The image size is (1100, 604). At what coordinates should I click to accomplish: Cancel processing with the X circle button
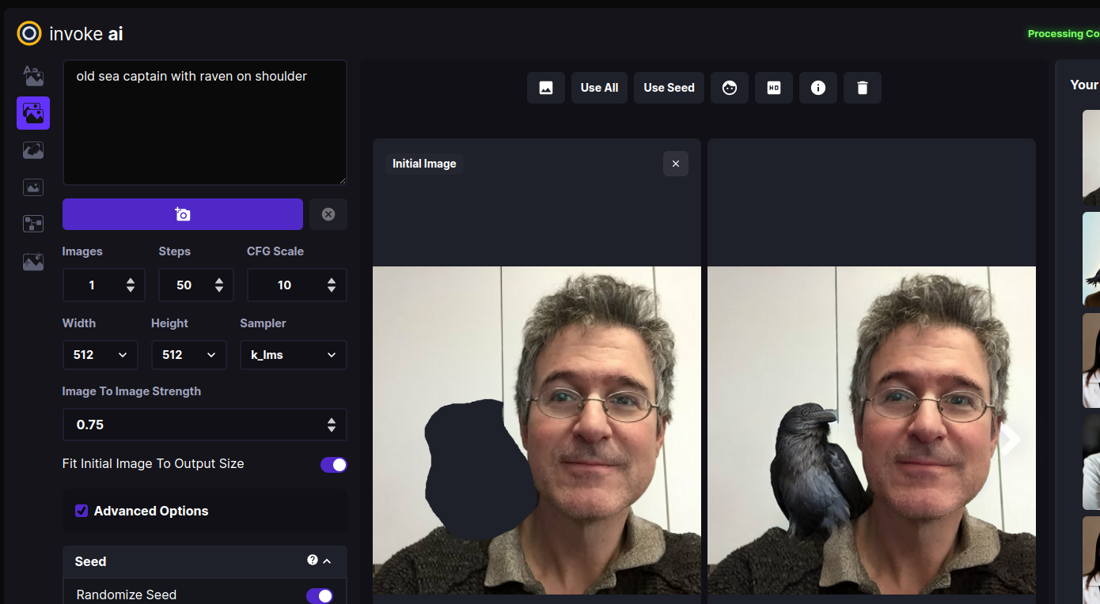click(x=328, y=214)
